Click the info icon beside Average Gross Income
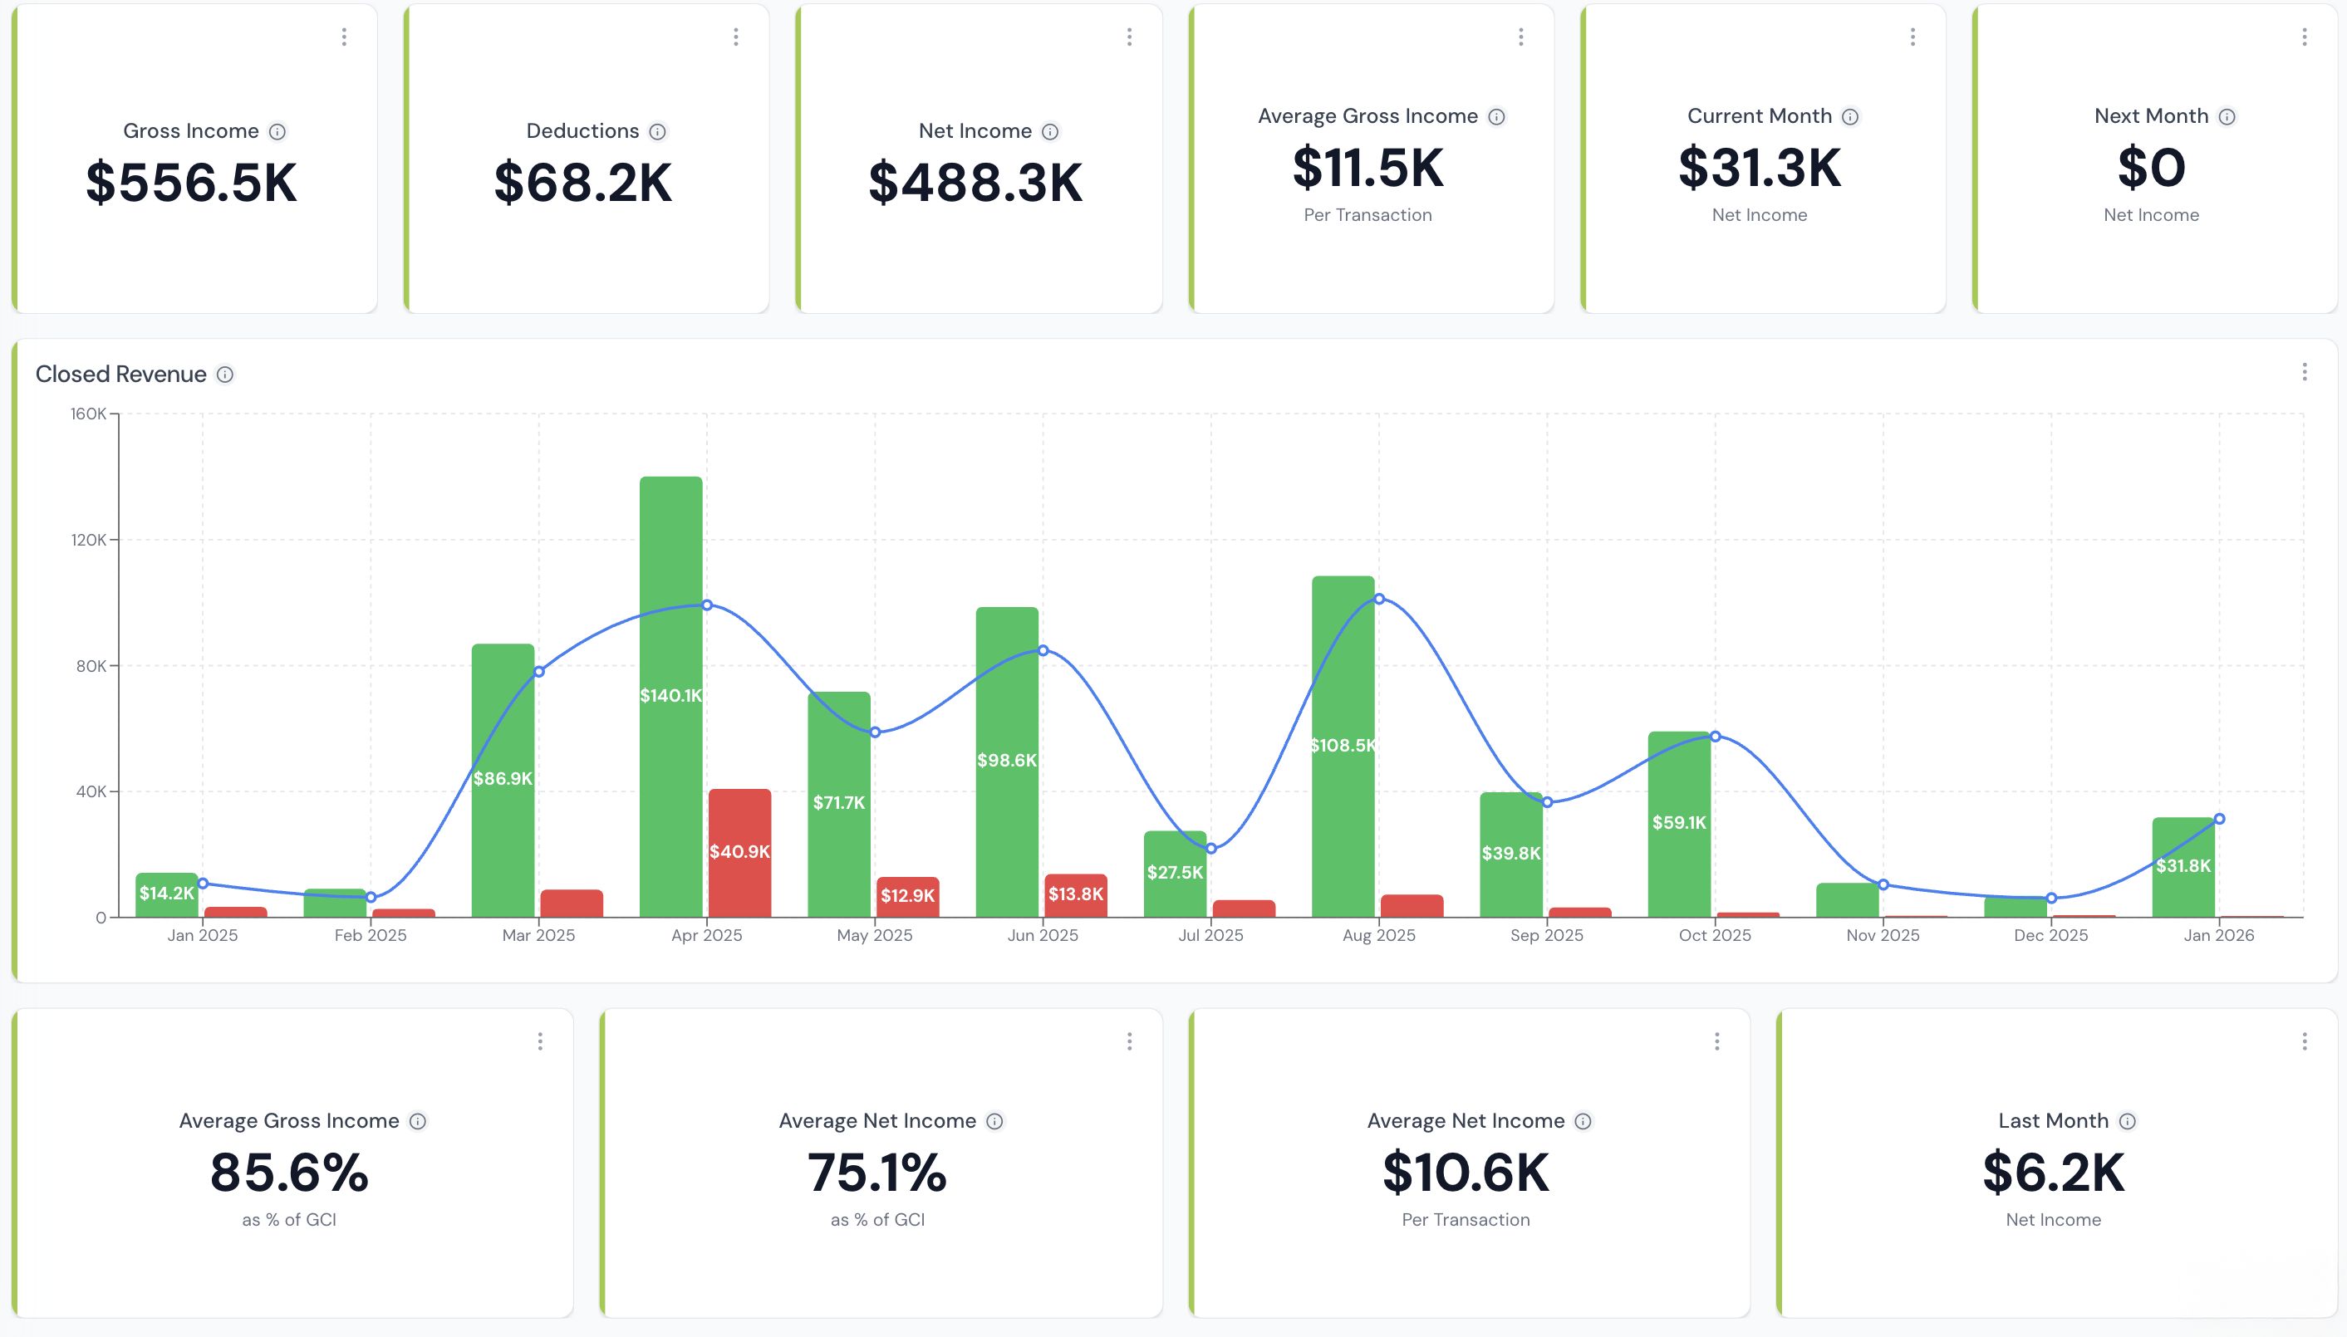 [x=1497, y=115]
